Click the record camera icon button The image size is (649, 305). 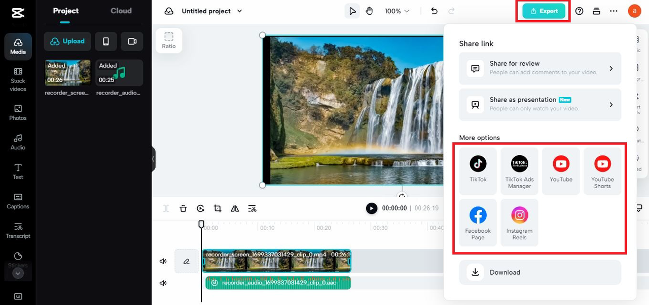point(132,41)
